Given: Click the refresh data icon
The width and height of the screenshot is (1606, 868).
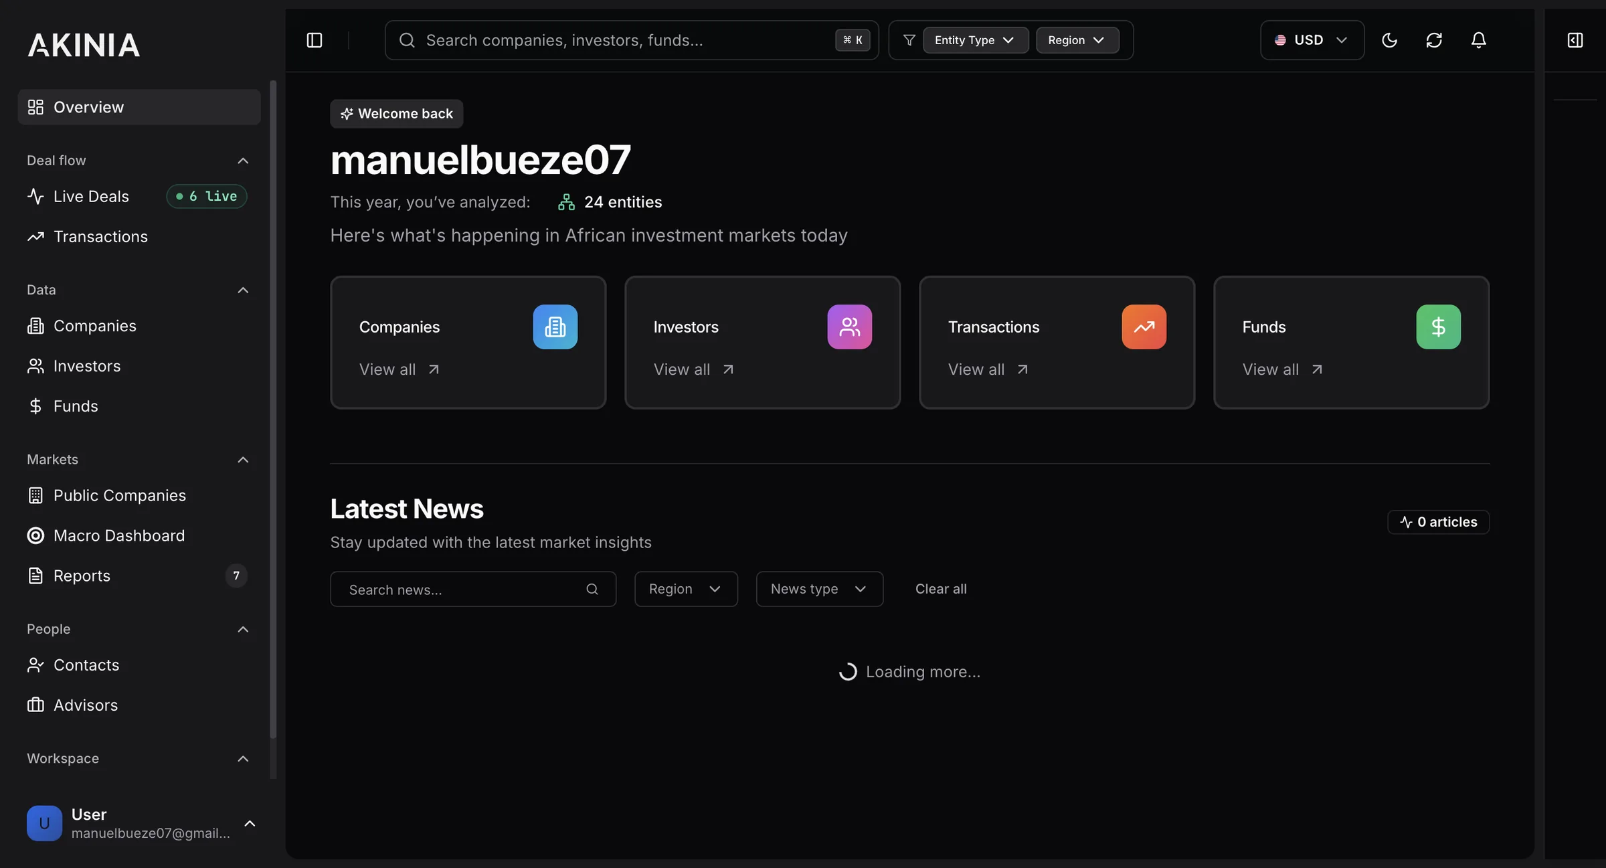Looking at the screenshot, I should tap(1434, 40).
